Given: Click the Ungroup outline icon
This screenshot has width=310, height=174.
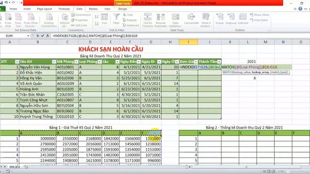Looking at the screenshot, I should [231, 19].
